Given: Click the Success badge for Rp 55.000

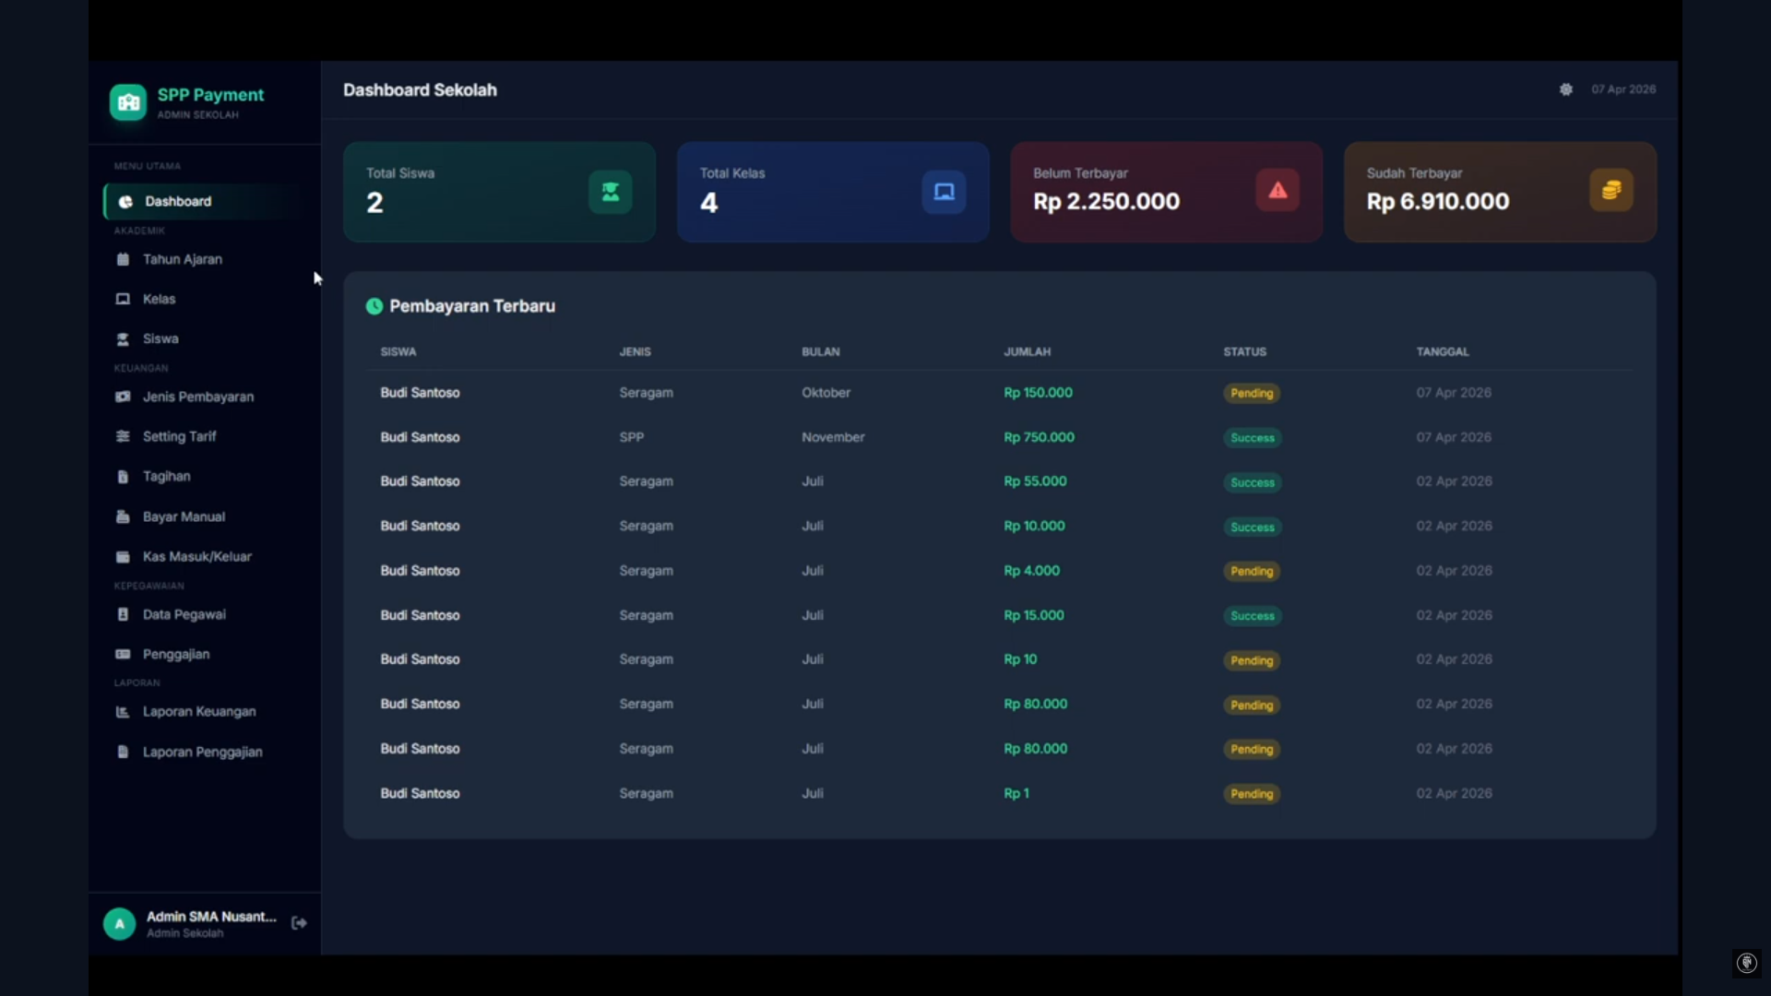Looking at the screenshot, I should coord(1253,482).
